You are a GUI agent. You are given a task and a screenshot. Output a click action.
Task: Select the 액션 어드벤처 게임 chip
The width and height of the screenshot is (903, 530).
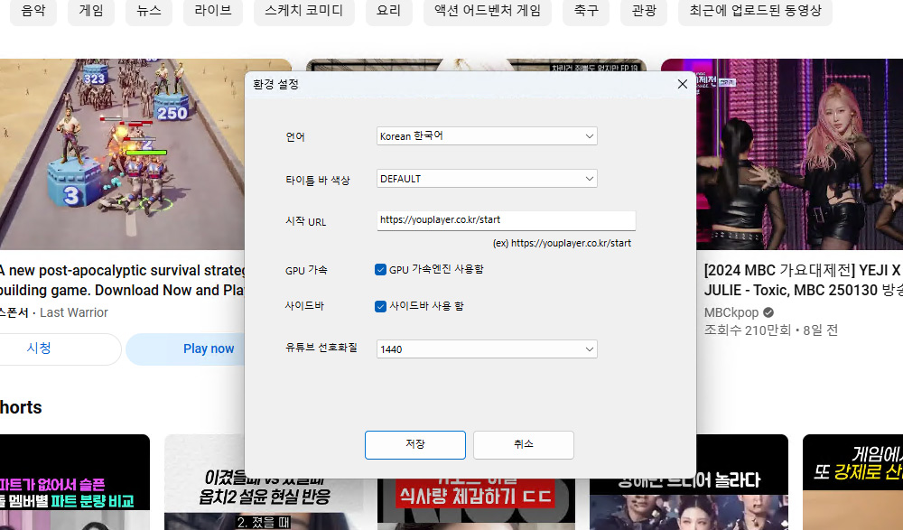coord(488,10)
